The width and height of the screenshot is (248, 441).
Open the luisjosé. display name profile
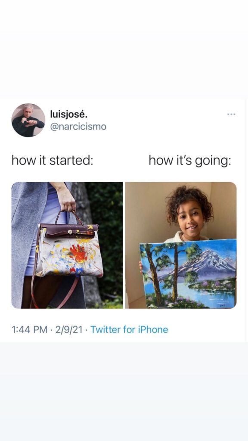coord(69,114)
